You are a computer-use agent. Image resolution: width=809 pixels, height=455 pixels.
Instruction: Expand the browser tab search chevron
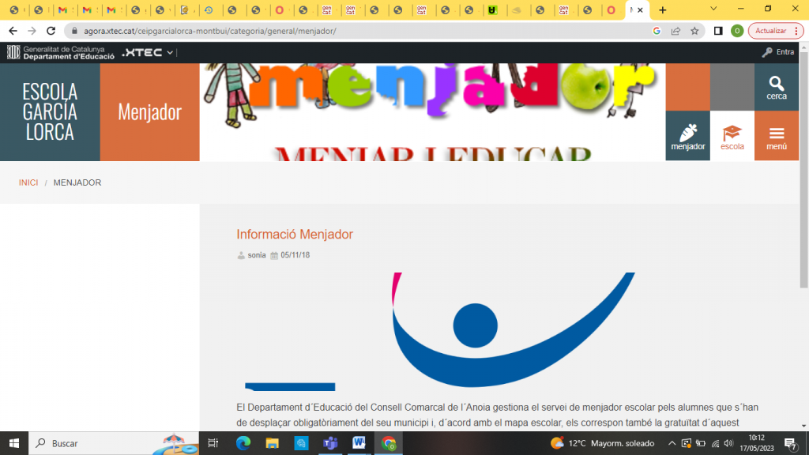(713, 9)
